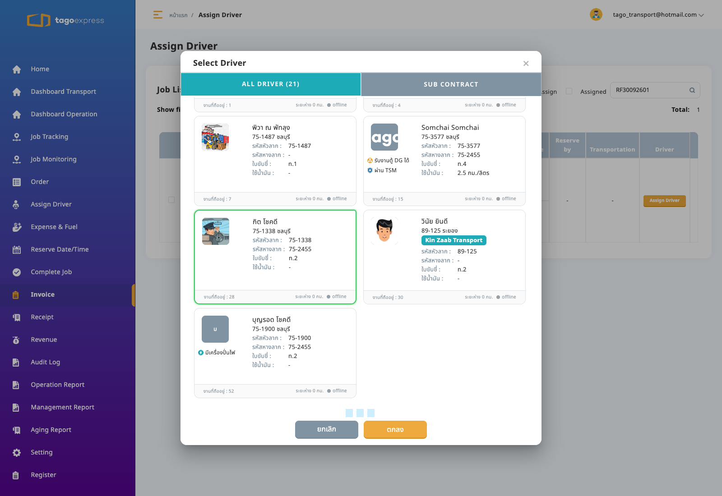The height and width of the screenshot is (496, 722).
Task: Switch to ALL DRIVER (21) tab
Action: [271, 84]
